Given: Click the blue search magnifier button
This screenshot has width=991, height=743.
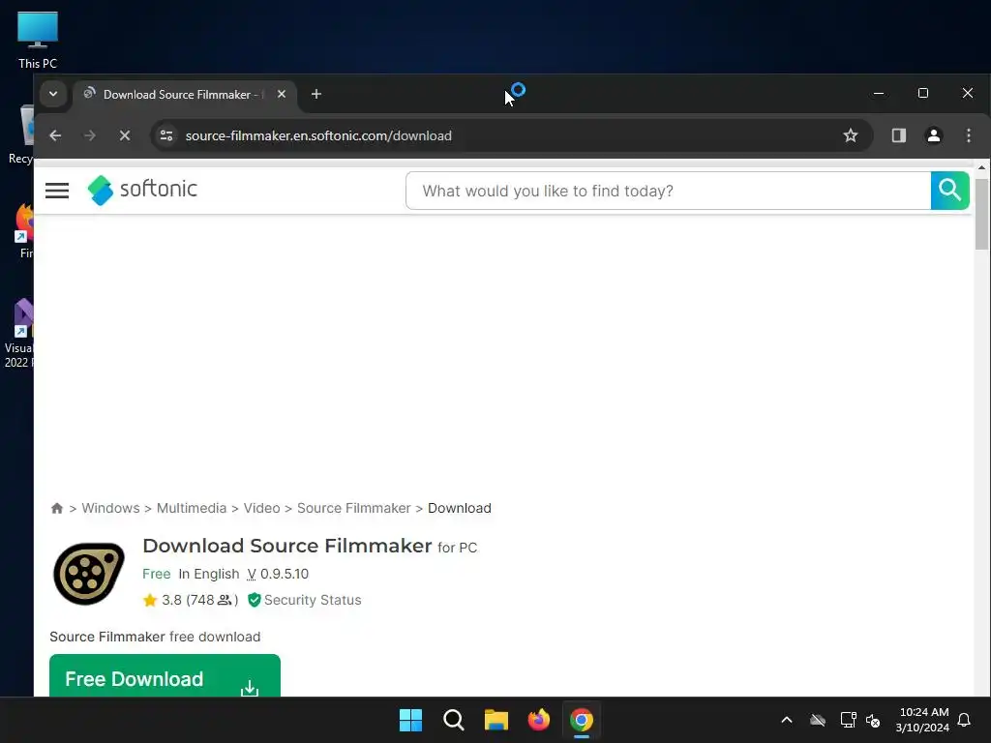Looking at the screenshot, I should coord(949,191).
